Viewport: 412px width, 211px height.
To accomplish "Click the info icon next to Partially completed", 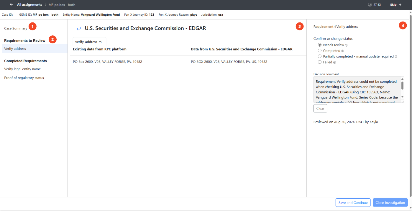I will pyautogui.click(x=396, y=57).
